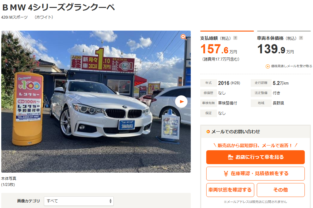
Task: Click 価格見直しメールを受け取る link
Action: (291, 66)
